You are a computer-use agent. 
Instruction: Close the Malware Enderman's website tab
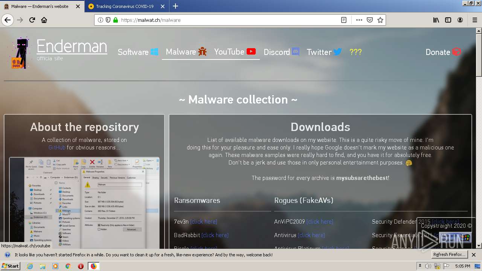tap(78, 6)
